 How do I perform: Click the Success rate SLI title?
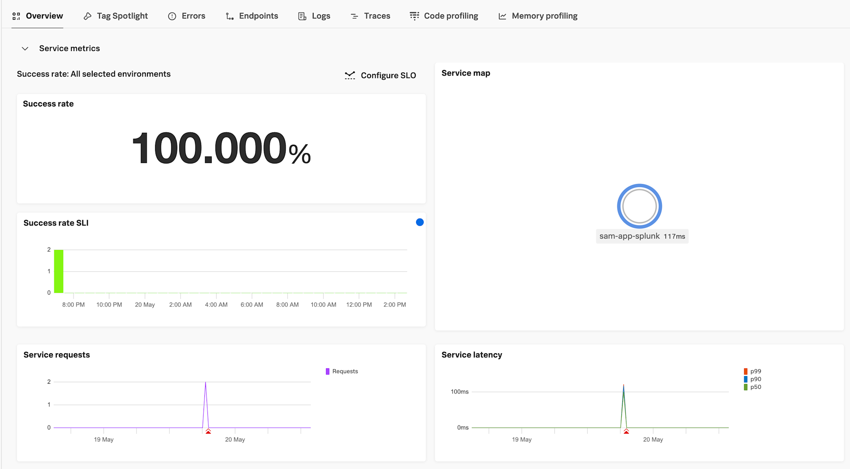(x=56, y=223)
